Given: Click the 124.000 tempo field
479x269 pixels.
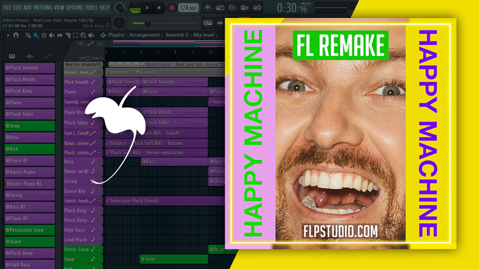Looking at the screenshot, I should click(x=188, y=8).
